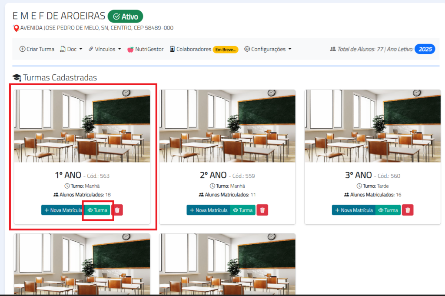Add Nova Matrícula to 1º ANO
445x296 pixels.
[63, 210]
